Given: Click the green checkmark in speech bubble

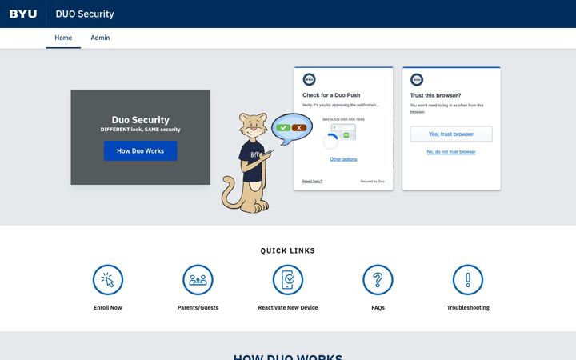Looking at the screenshot, I should (x=283, y=127).
